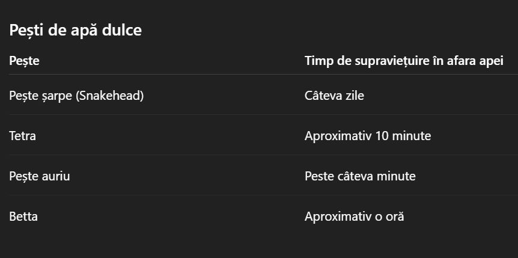This screenshot has width=518, height=258.
Task: Click the "Peste câteva minute" cell
Action: tap(360, 176)
